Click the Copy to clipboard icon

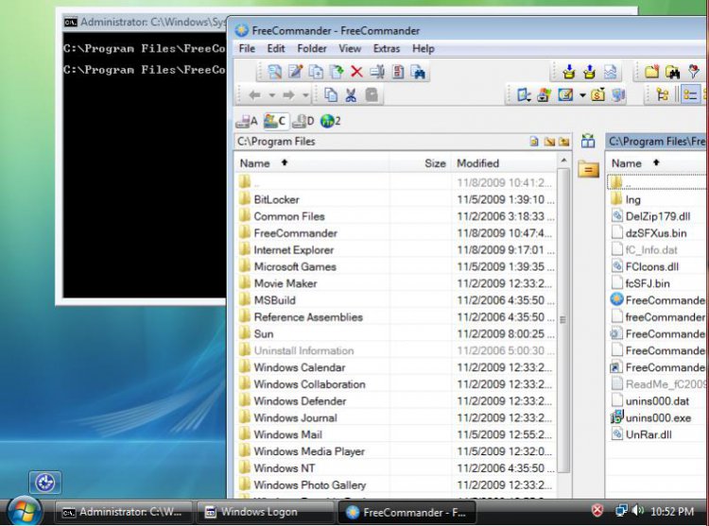331,94
